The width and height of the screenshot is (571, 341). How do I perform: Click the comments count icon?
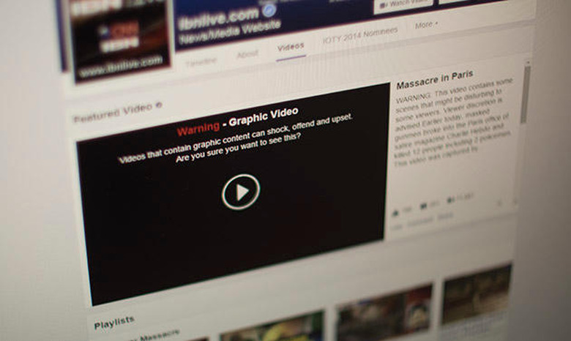click(x=424, y=206)
